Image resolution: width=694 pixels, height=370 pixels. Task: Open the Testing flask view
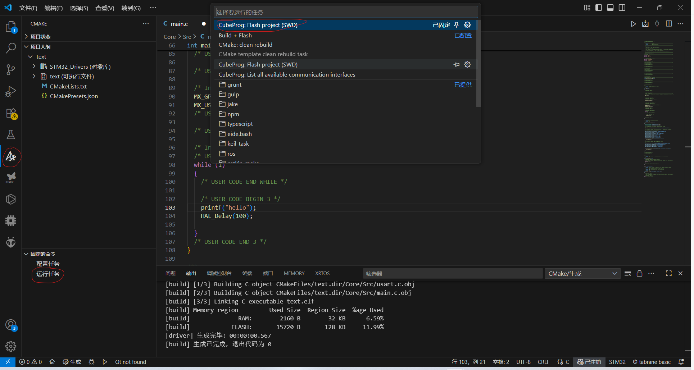coord(11,135)
